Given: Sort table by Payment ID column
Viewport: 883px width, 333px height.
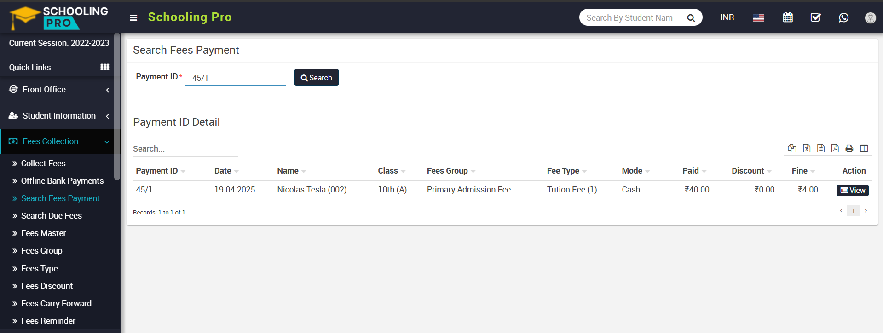Looking at the screenshot, I should (161, 171).
